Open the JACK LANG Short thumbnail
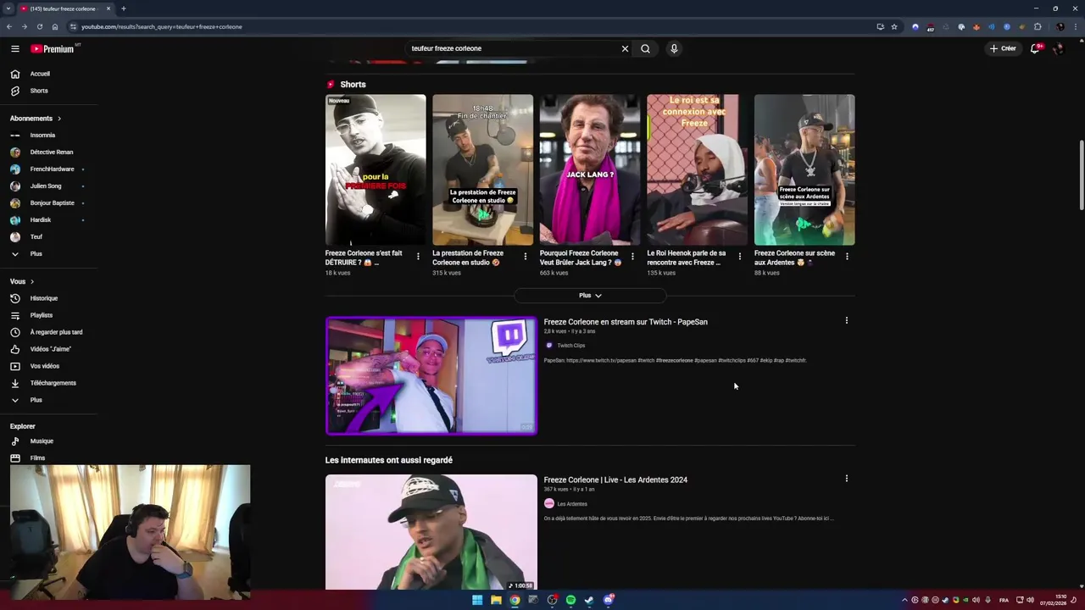 [590, 169]
